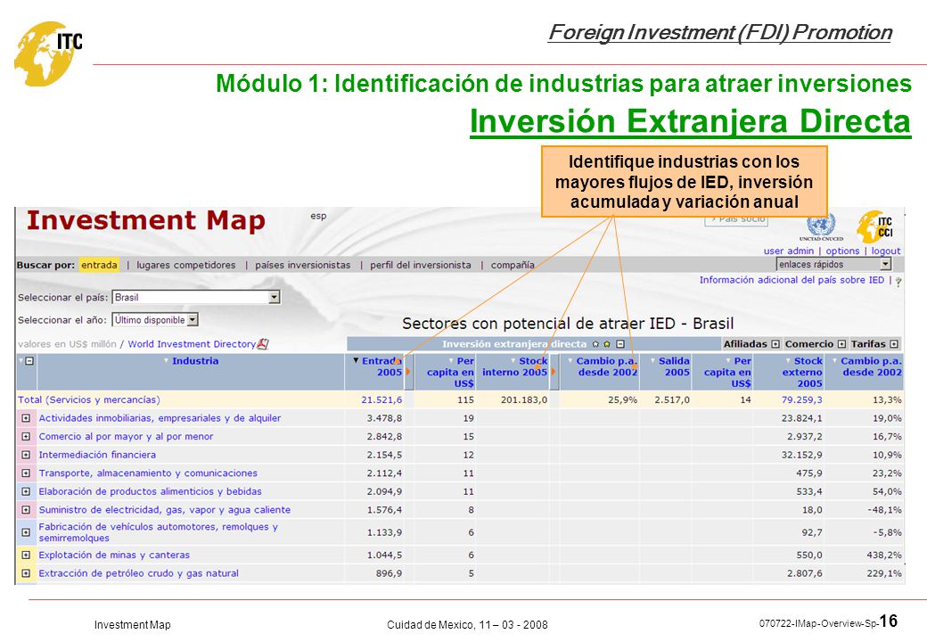Click the 438,2% change value for minas
The width and height of the screenshot is (927, 642).
pos(884,556)
